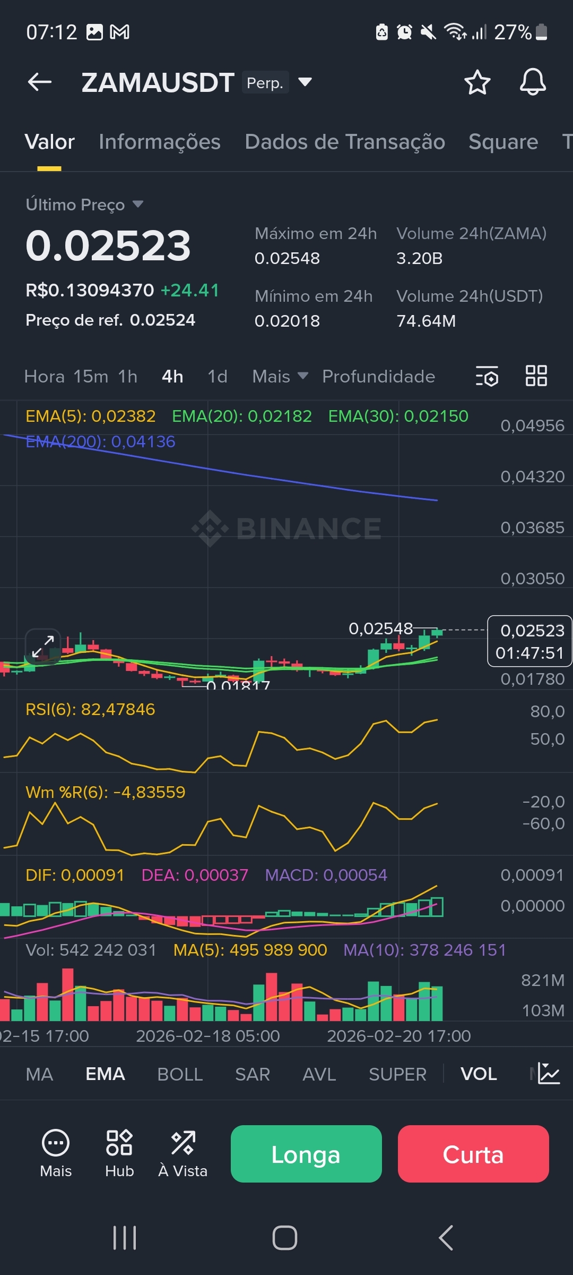This screenshot has height=1275, width=573.
Task: Switch to Square tab
Action: click(x=503, y=142)
